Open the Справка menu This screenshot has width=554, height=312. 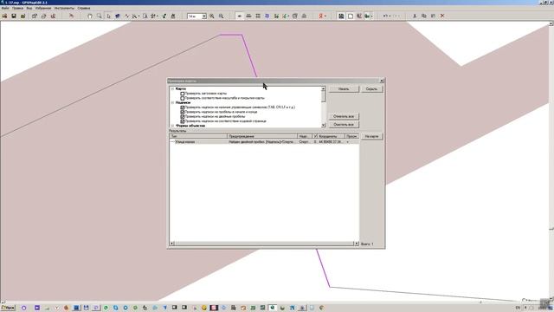point(84,8)
